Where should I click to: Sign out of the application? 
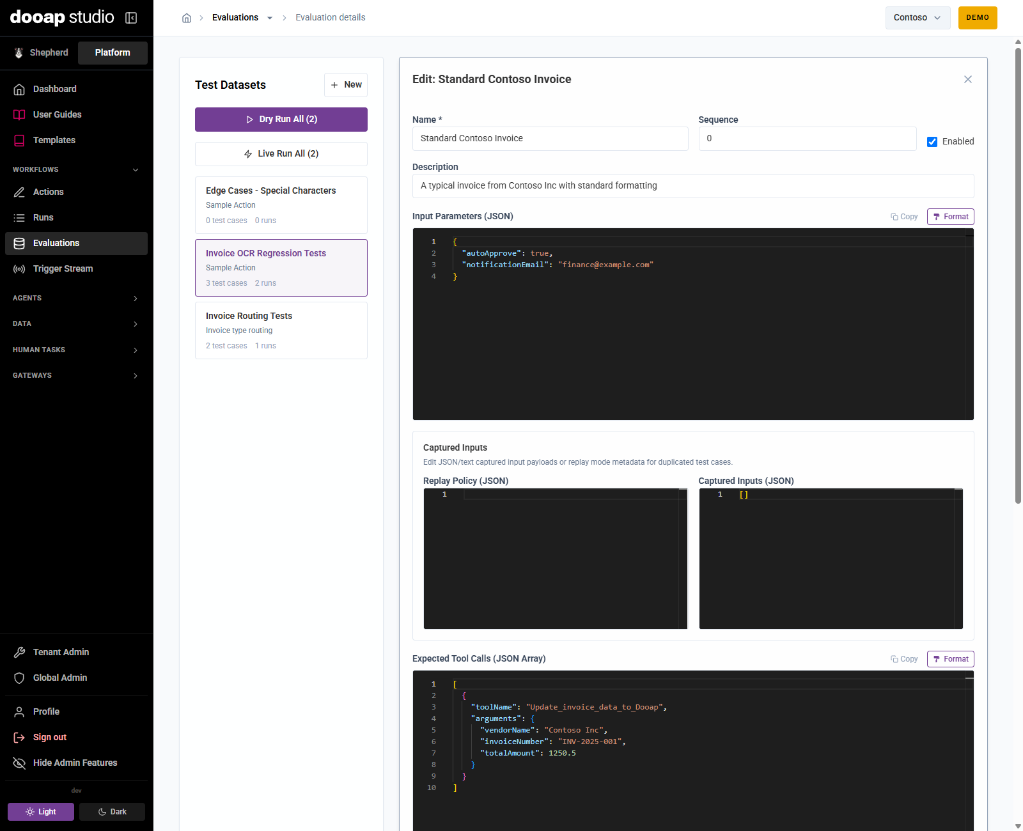[x=76, y=737]
